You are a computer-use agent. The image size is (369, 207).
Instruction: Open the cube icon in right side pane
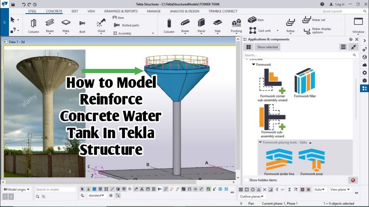tap(364, 80)
